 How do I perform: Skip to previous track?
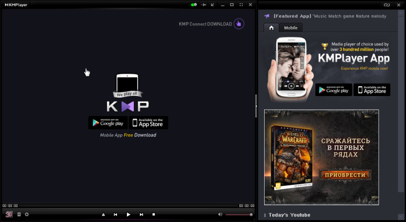(115, 215)
